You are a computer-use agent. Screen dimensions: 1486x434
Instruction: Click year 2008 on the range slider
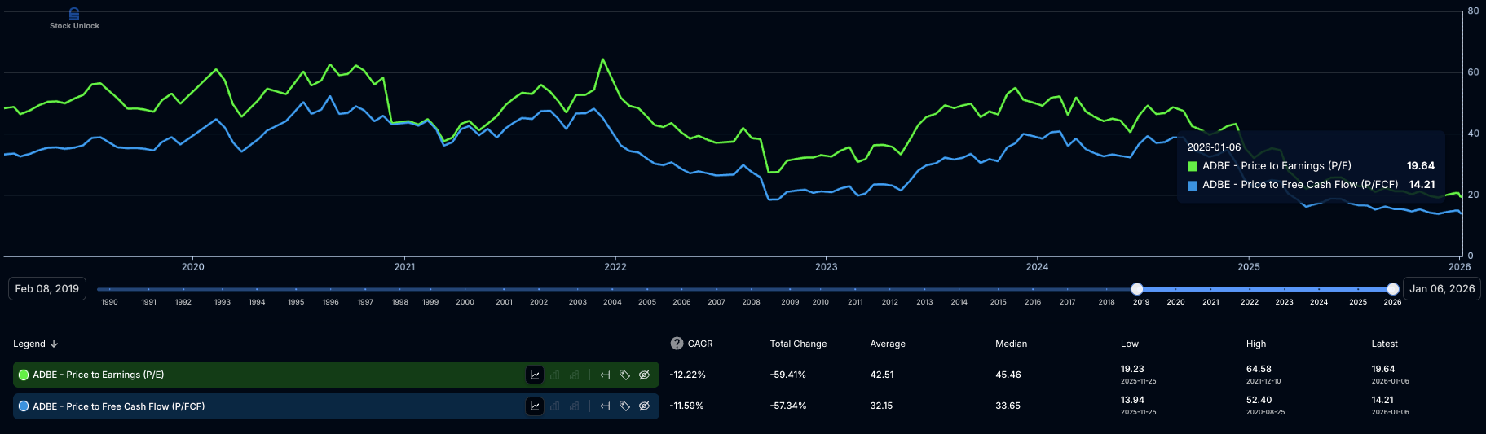[751, 302]
